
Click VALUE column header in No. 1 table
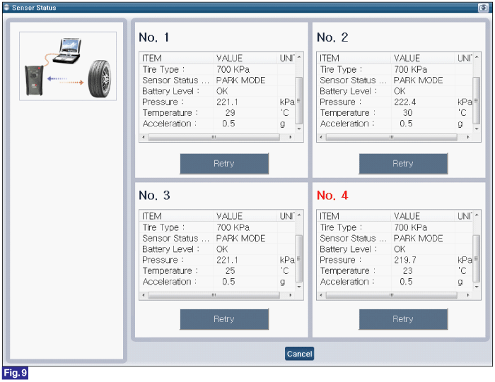point(245,58)
